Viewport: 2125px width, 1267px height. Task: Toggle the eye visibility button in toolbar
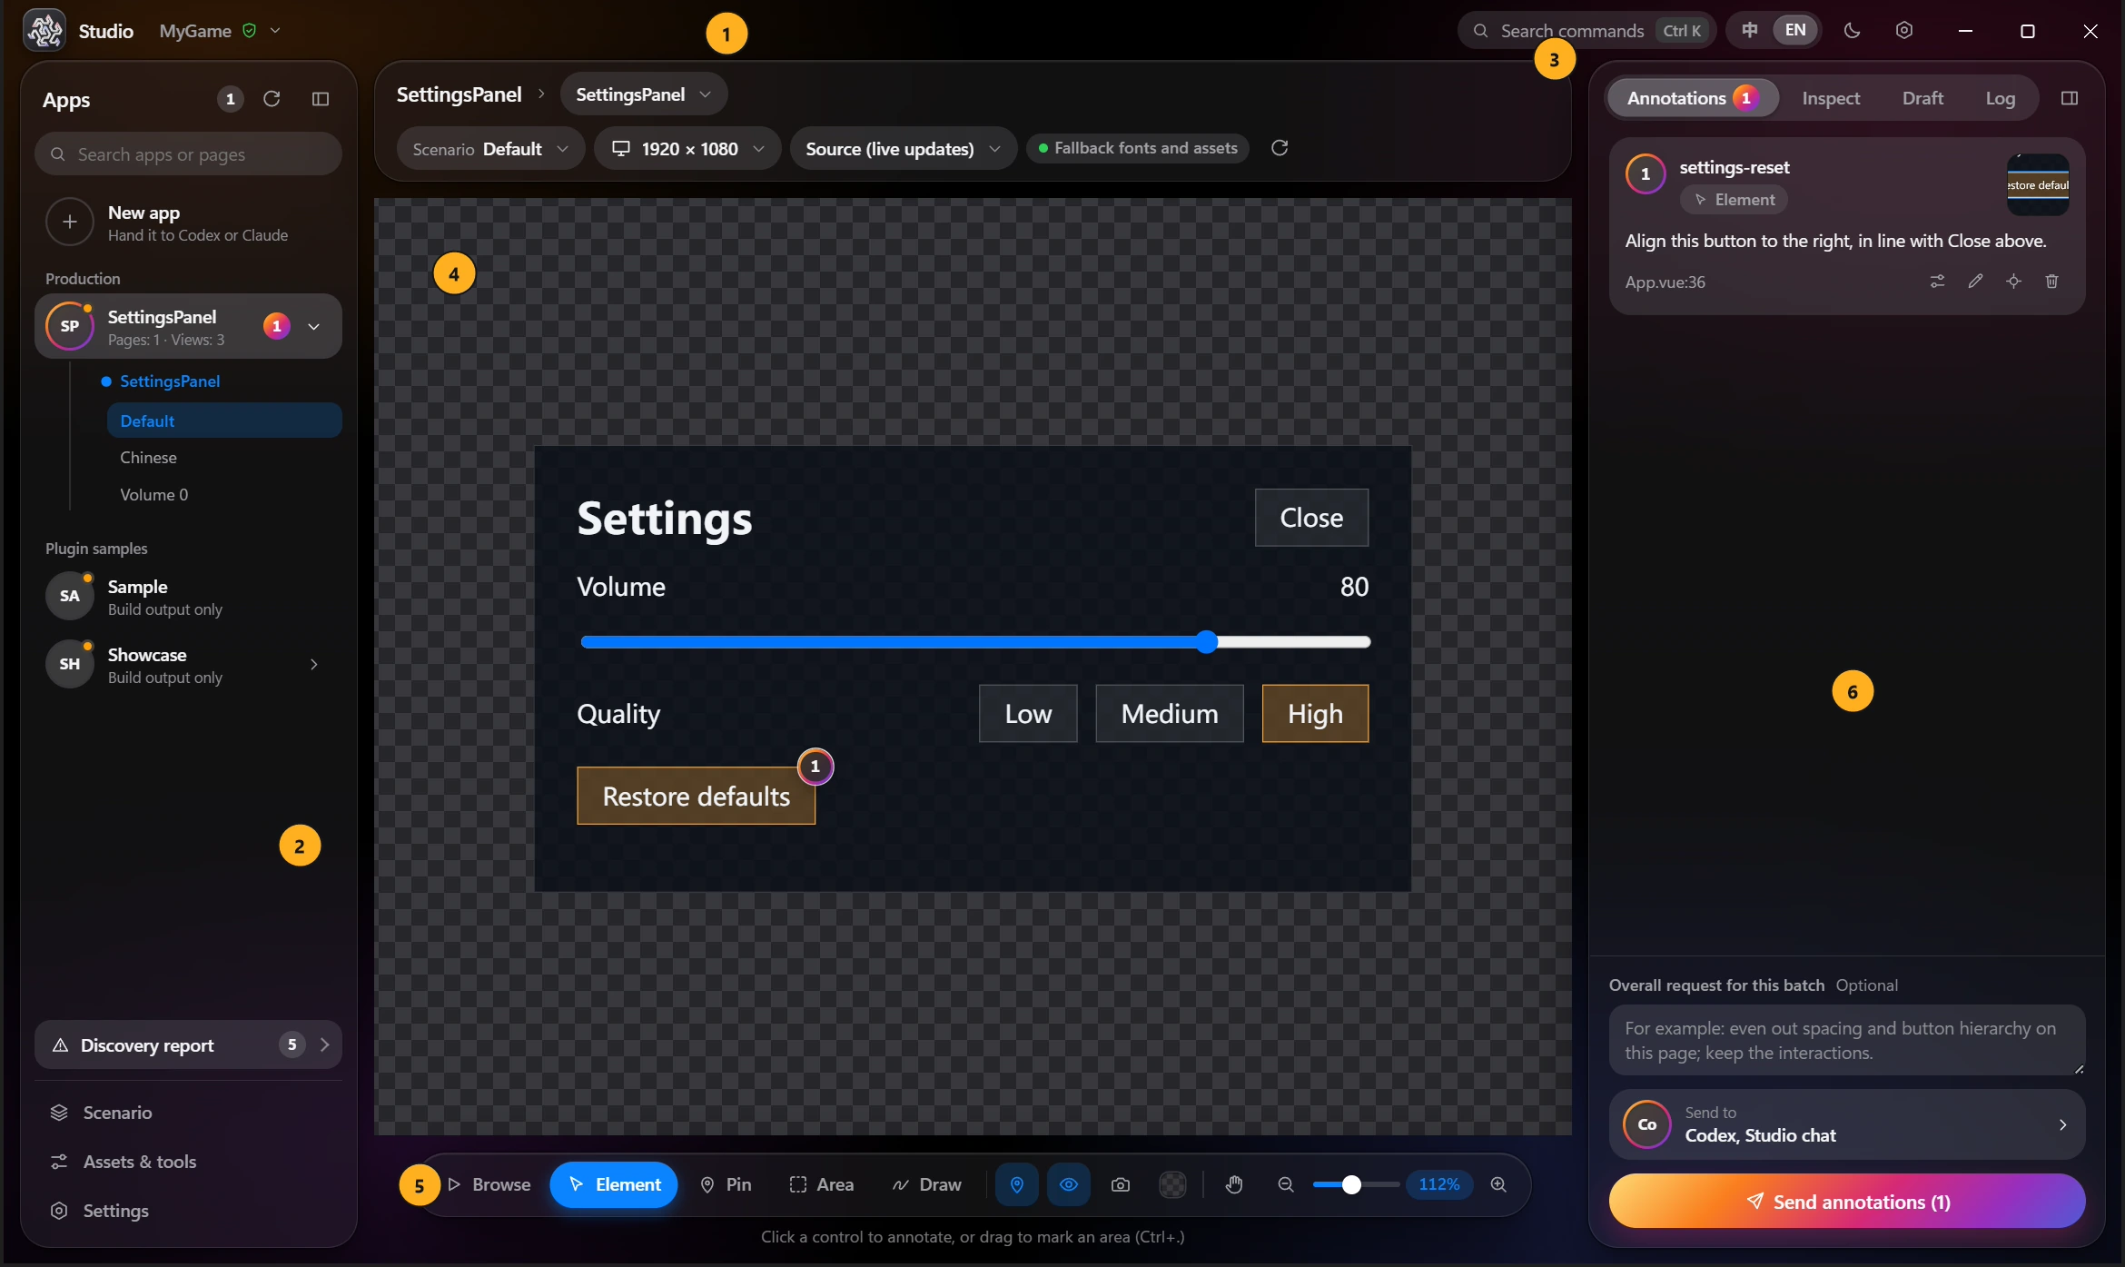click(x=1069, y=1184)
